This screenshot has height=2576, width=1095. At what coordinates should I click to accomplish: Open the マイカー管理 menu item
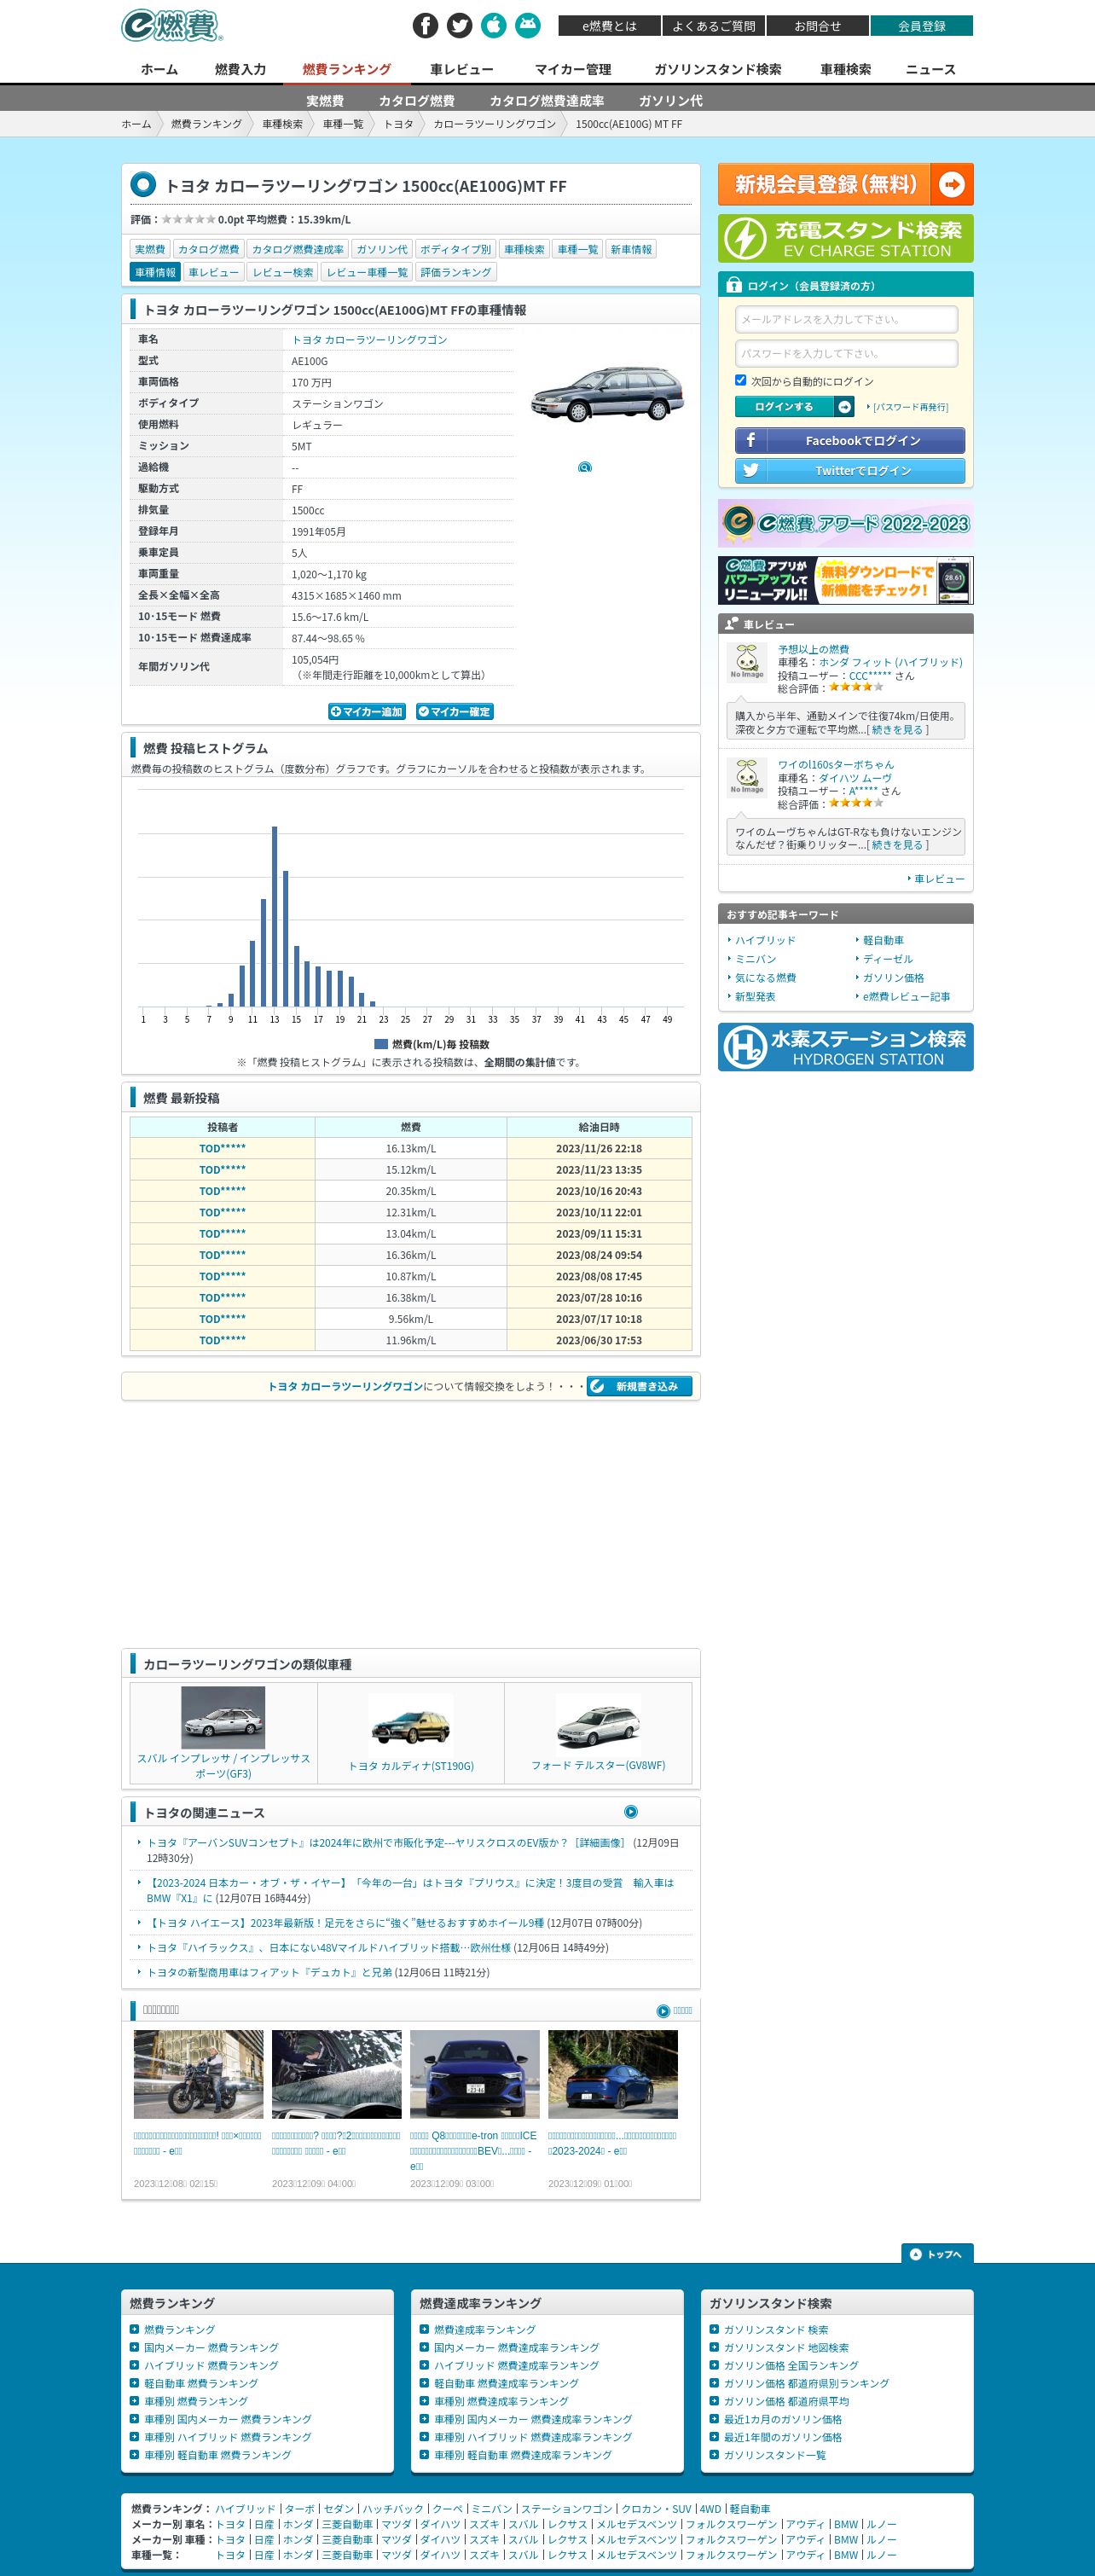(x=573, y=69)
